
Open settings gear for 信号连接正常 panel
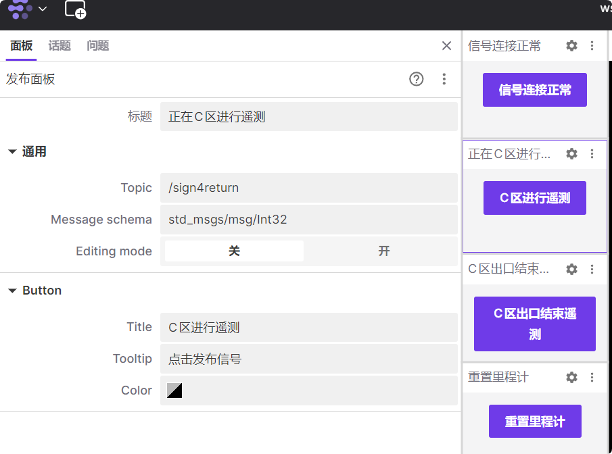(x=571, y=46)
